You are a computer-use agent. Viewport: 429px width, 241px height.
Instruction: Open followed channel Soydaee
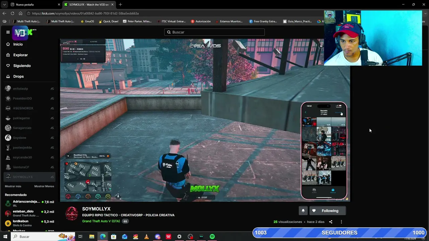(x=29, y=138)
